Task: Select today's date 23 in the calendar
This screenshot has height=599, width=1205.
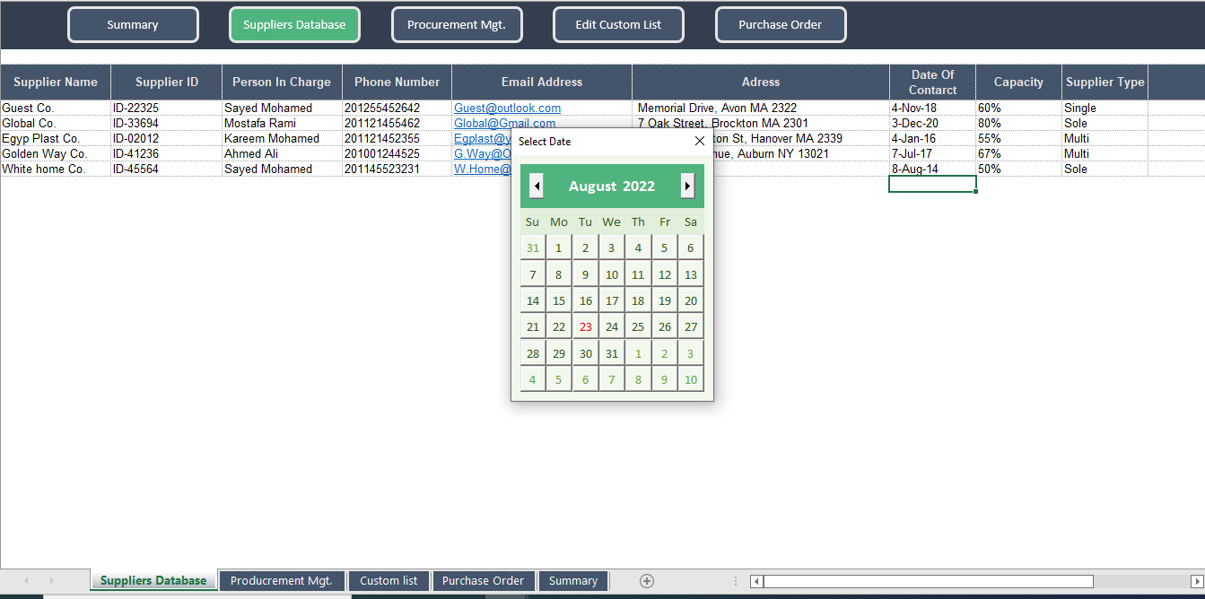Action: pos(585,326)
